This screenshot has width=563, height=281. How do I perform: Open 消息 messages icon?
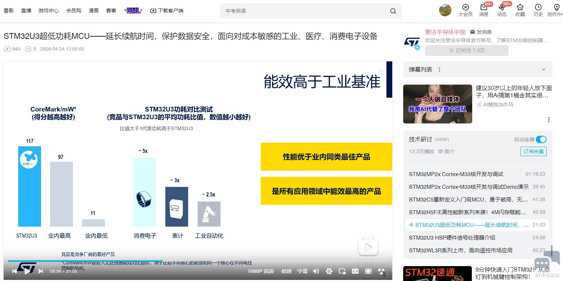point(484,10)
